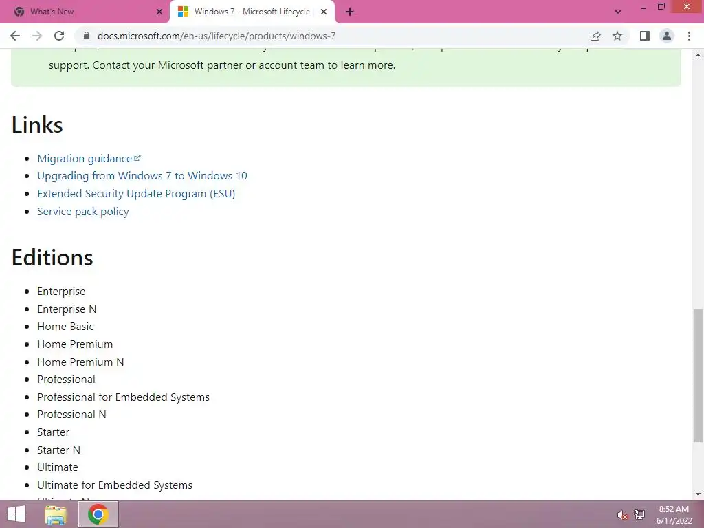Click the address bar URL
The image size is (704, 528).
pos(217,36)
